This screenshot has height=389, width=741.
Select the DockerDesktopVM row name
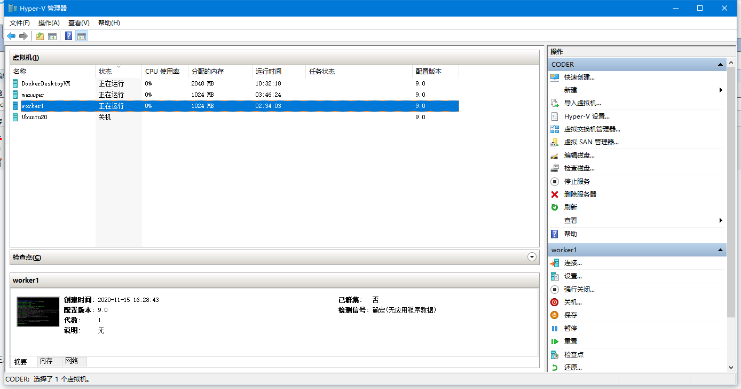(x=46, y=83)
